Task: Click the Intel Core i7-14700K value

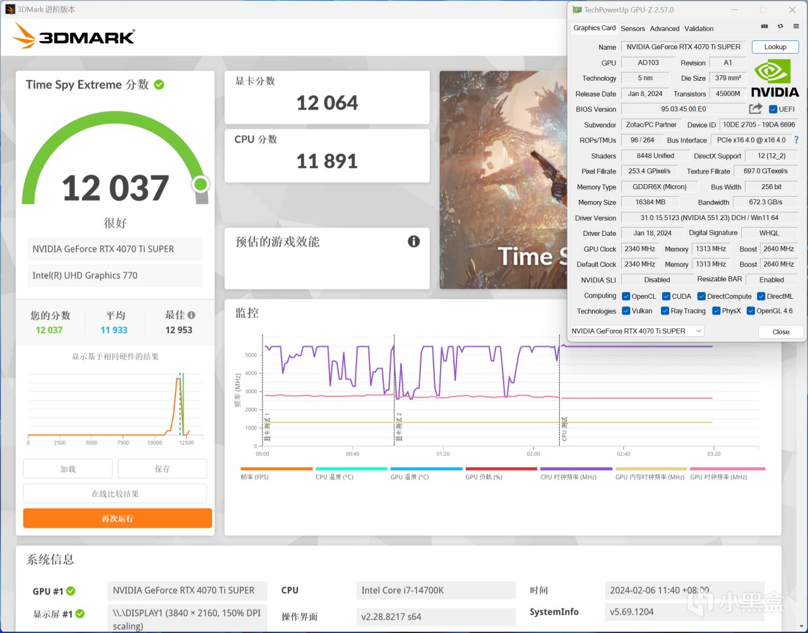Action: [x=436, y=591]
